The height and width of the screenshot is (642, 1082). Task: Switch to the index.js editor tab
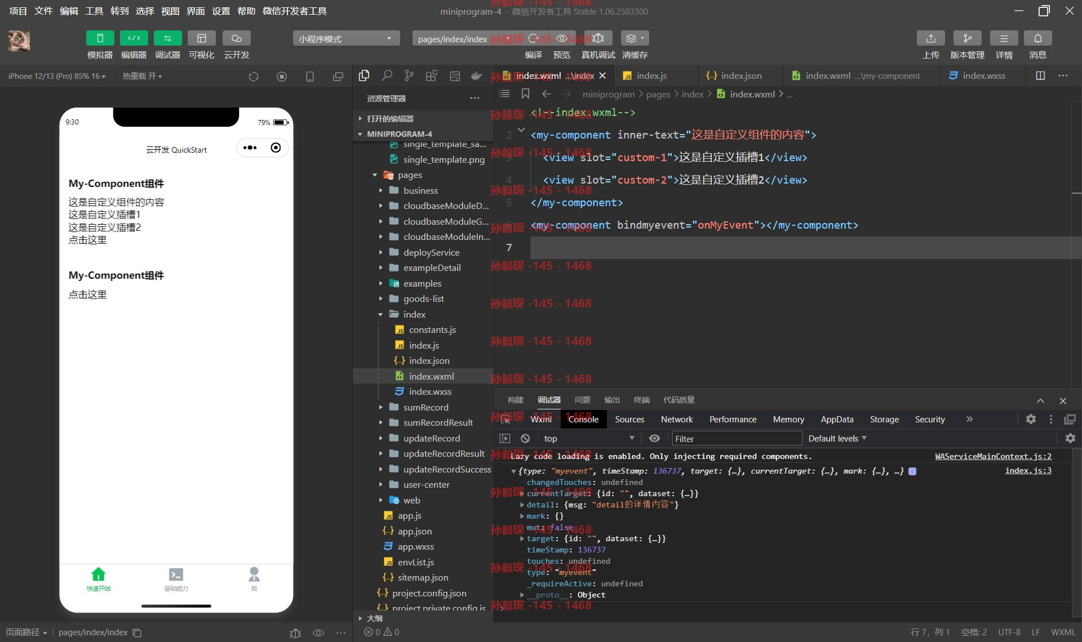coord(651,75)
